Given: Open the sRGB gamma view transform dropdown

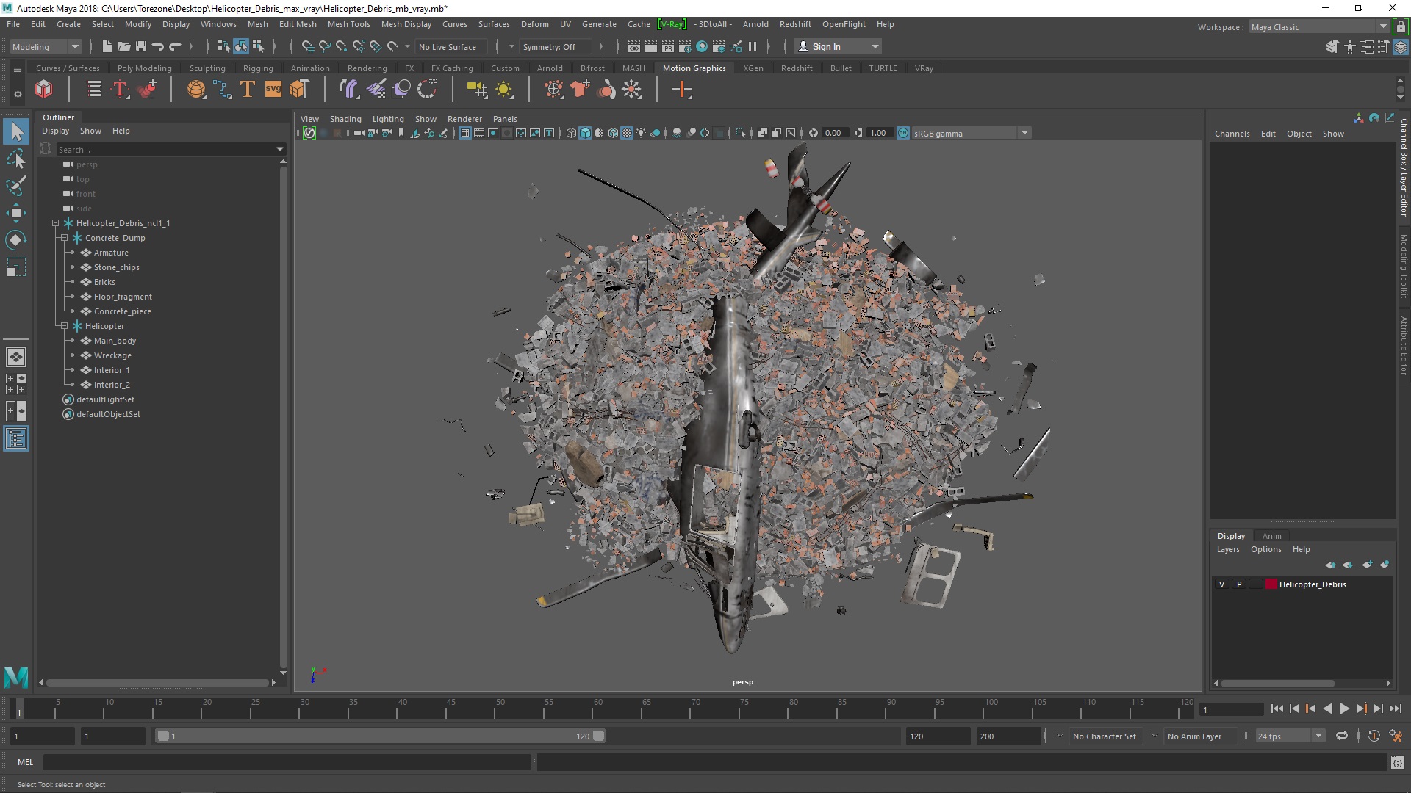Looking at the screenshot, I should click(x=971, y=133).
